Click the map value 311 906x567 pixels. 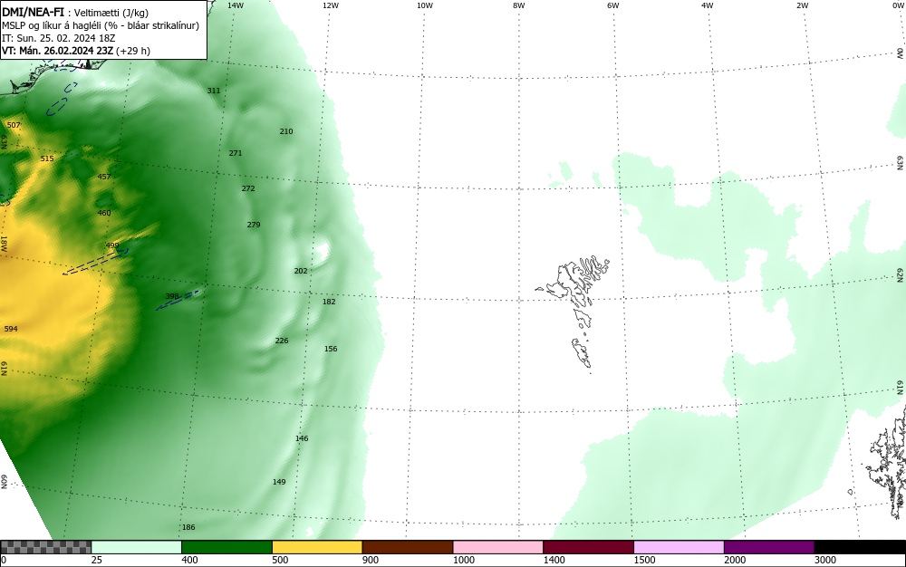pos(214,91)
